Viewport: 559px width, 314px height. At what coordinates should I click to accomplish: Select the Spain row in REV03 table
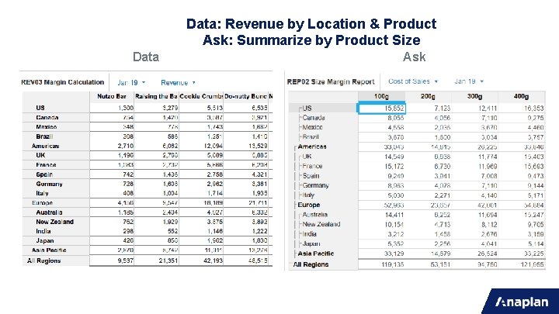(x=44, y=174)
